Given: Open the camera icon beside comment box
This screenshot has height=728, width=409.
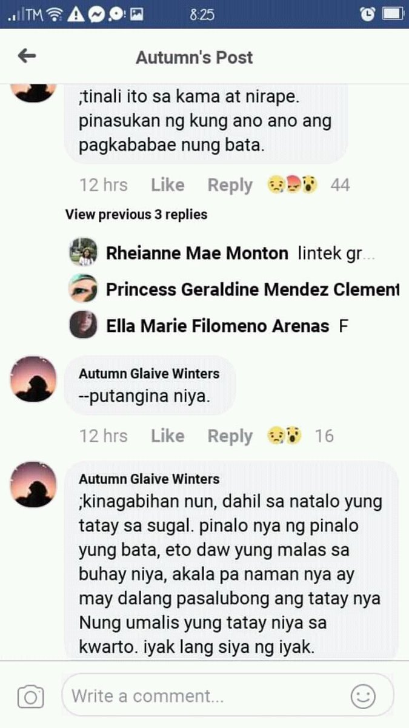Looking at the screenshot, I should (30, 697).
